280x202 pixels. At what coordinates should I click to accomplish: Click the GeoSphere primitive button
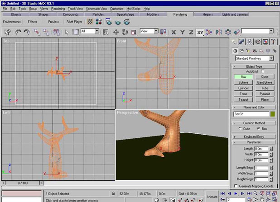pos(265,83)
